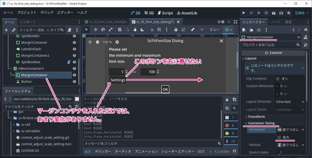Zoom out with minus in viewport
The width and height of the screenshot is (312, 158).
[x=97, y=42]
